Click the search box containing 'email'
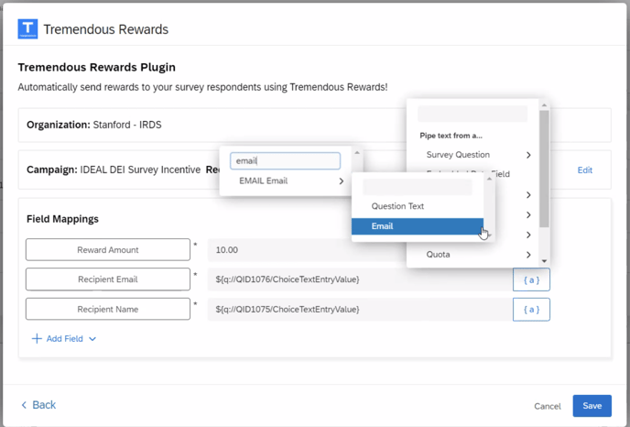The width and height of the screenshot is (630, 427). coord(286,161)
